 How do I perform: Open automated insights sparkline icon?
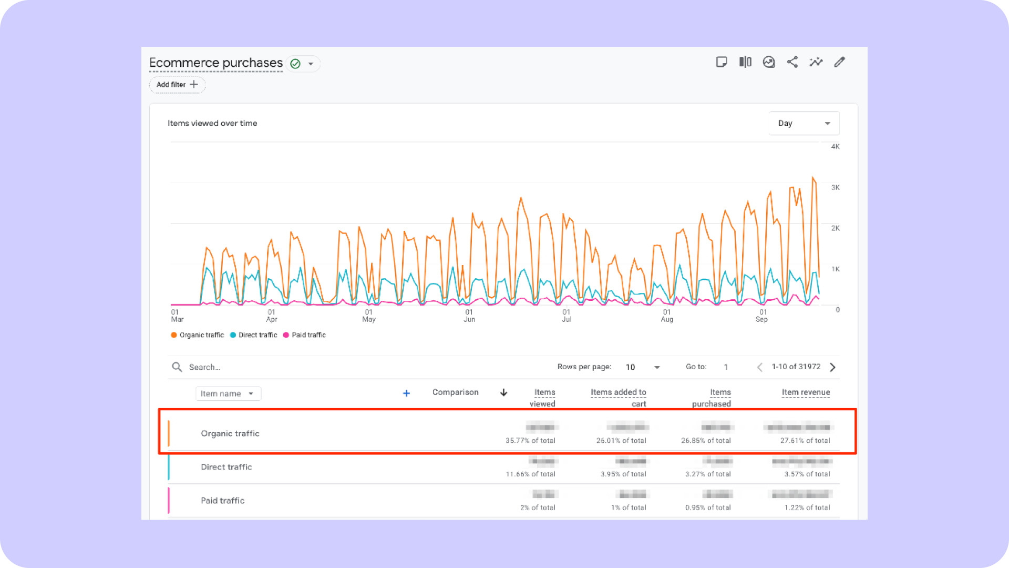point(816,62)
